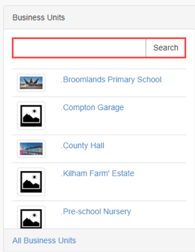Image resolution: width=195 pixels, height=252 pixels.
Task: Open the .Kilham Farm' Estate link
Action: (97, 174)
